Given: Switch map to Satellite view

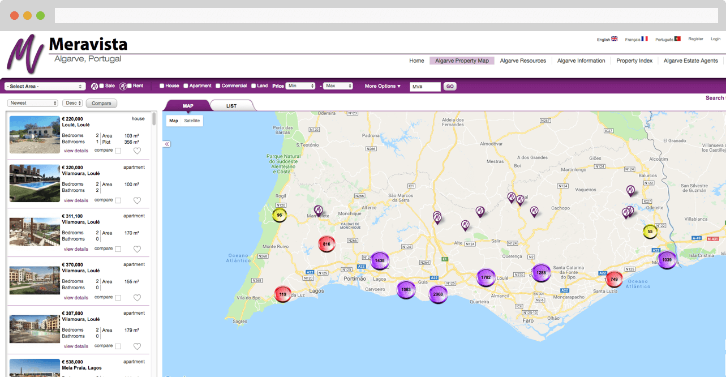Looking at the screenshot, I should [x=192, y=121].
